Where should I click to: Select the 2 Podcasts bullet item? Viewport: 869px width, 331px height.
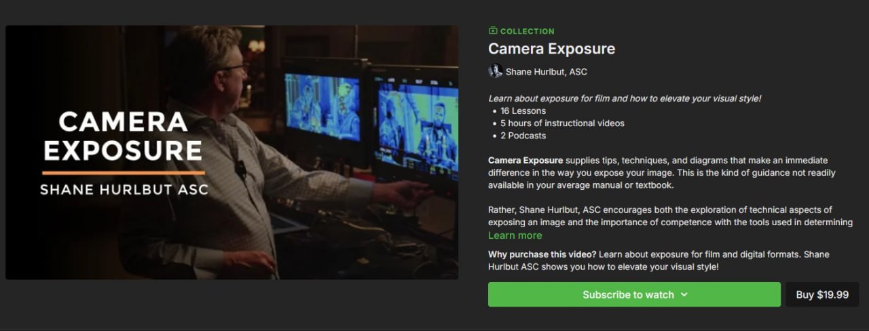point(523,136)
